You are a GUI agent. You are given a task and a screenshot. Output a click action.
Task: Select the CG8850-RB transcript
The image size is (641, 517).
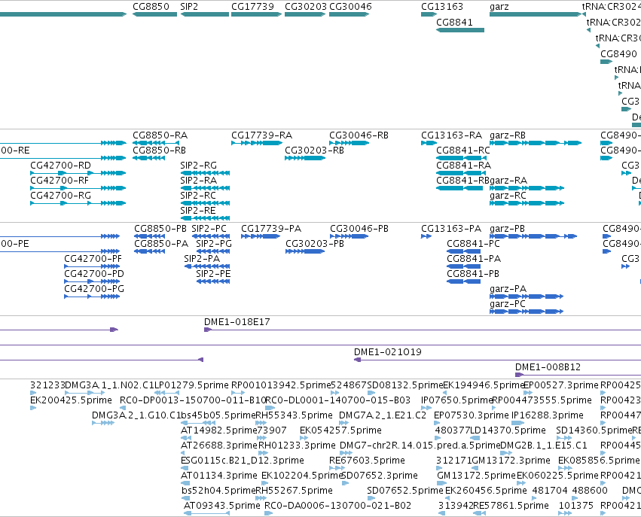coord(149,158)
